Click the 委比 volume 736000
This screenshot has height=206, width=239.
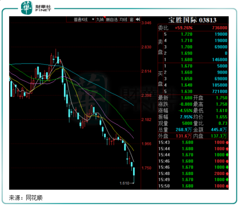220,28
